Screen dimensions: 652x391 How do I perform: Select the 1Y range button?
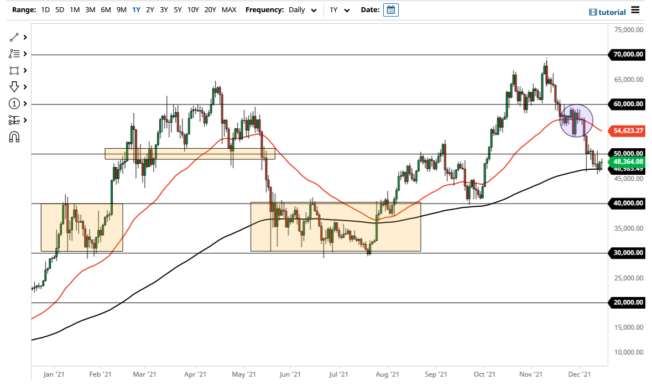click(x=136, y=10)
